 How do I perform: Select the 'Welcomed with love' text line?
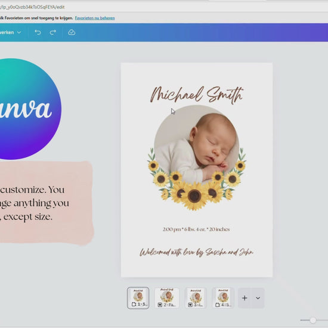click(x=196, y=252)
